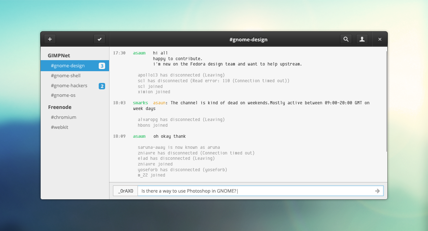The height and width of the screenshot is (231, 428).
Task: Send the message with the arrow icon
Action: [x=377, y=191]
